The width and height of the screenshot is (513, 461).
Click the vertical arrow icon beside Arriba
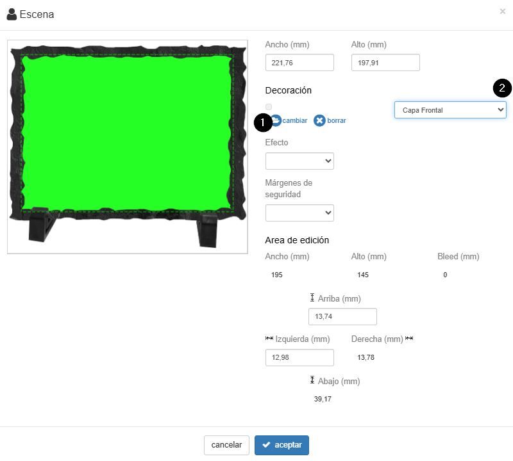click(312, 298)
